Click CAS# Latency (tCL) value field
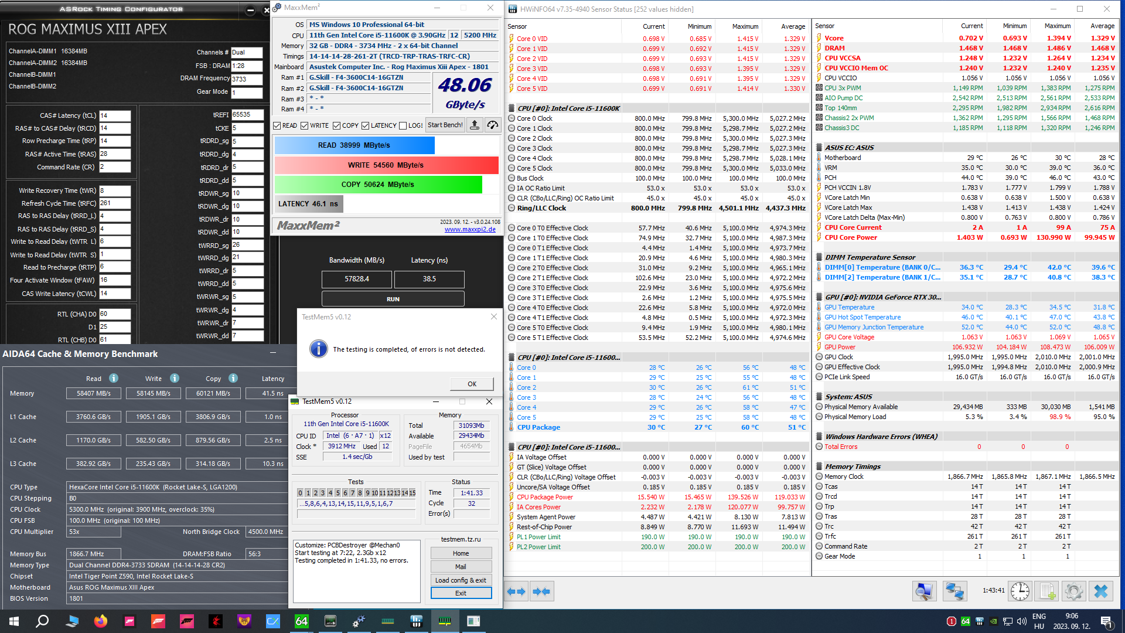The width and height of the screenshot is (1125, 633). pyautogui.click(x=115, y=115)
